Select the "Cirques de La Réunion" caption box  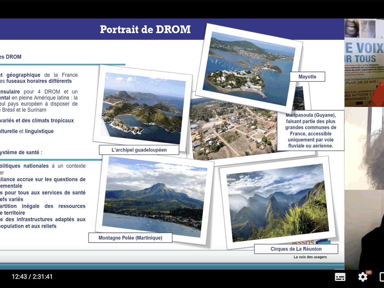[296, 249]
